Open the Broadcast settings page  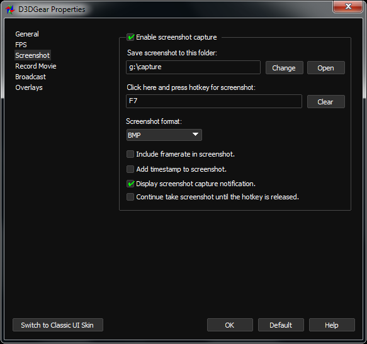point(30,77)
